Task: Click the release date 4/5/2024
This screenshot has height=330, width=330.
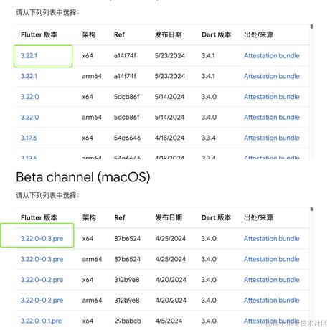Action: tap(169, 321)
